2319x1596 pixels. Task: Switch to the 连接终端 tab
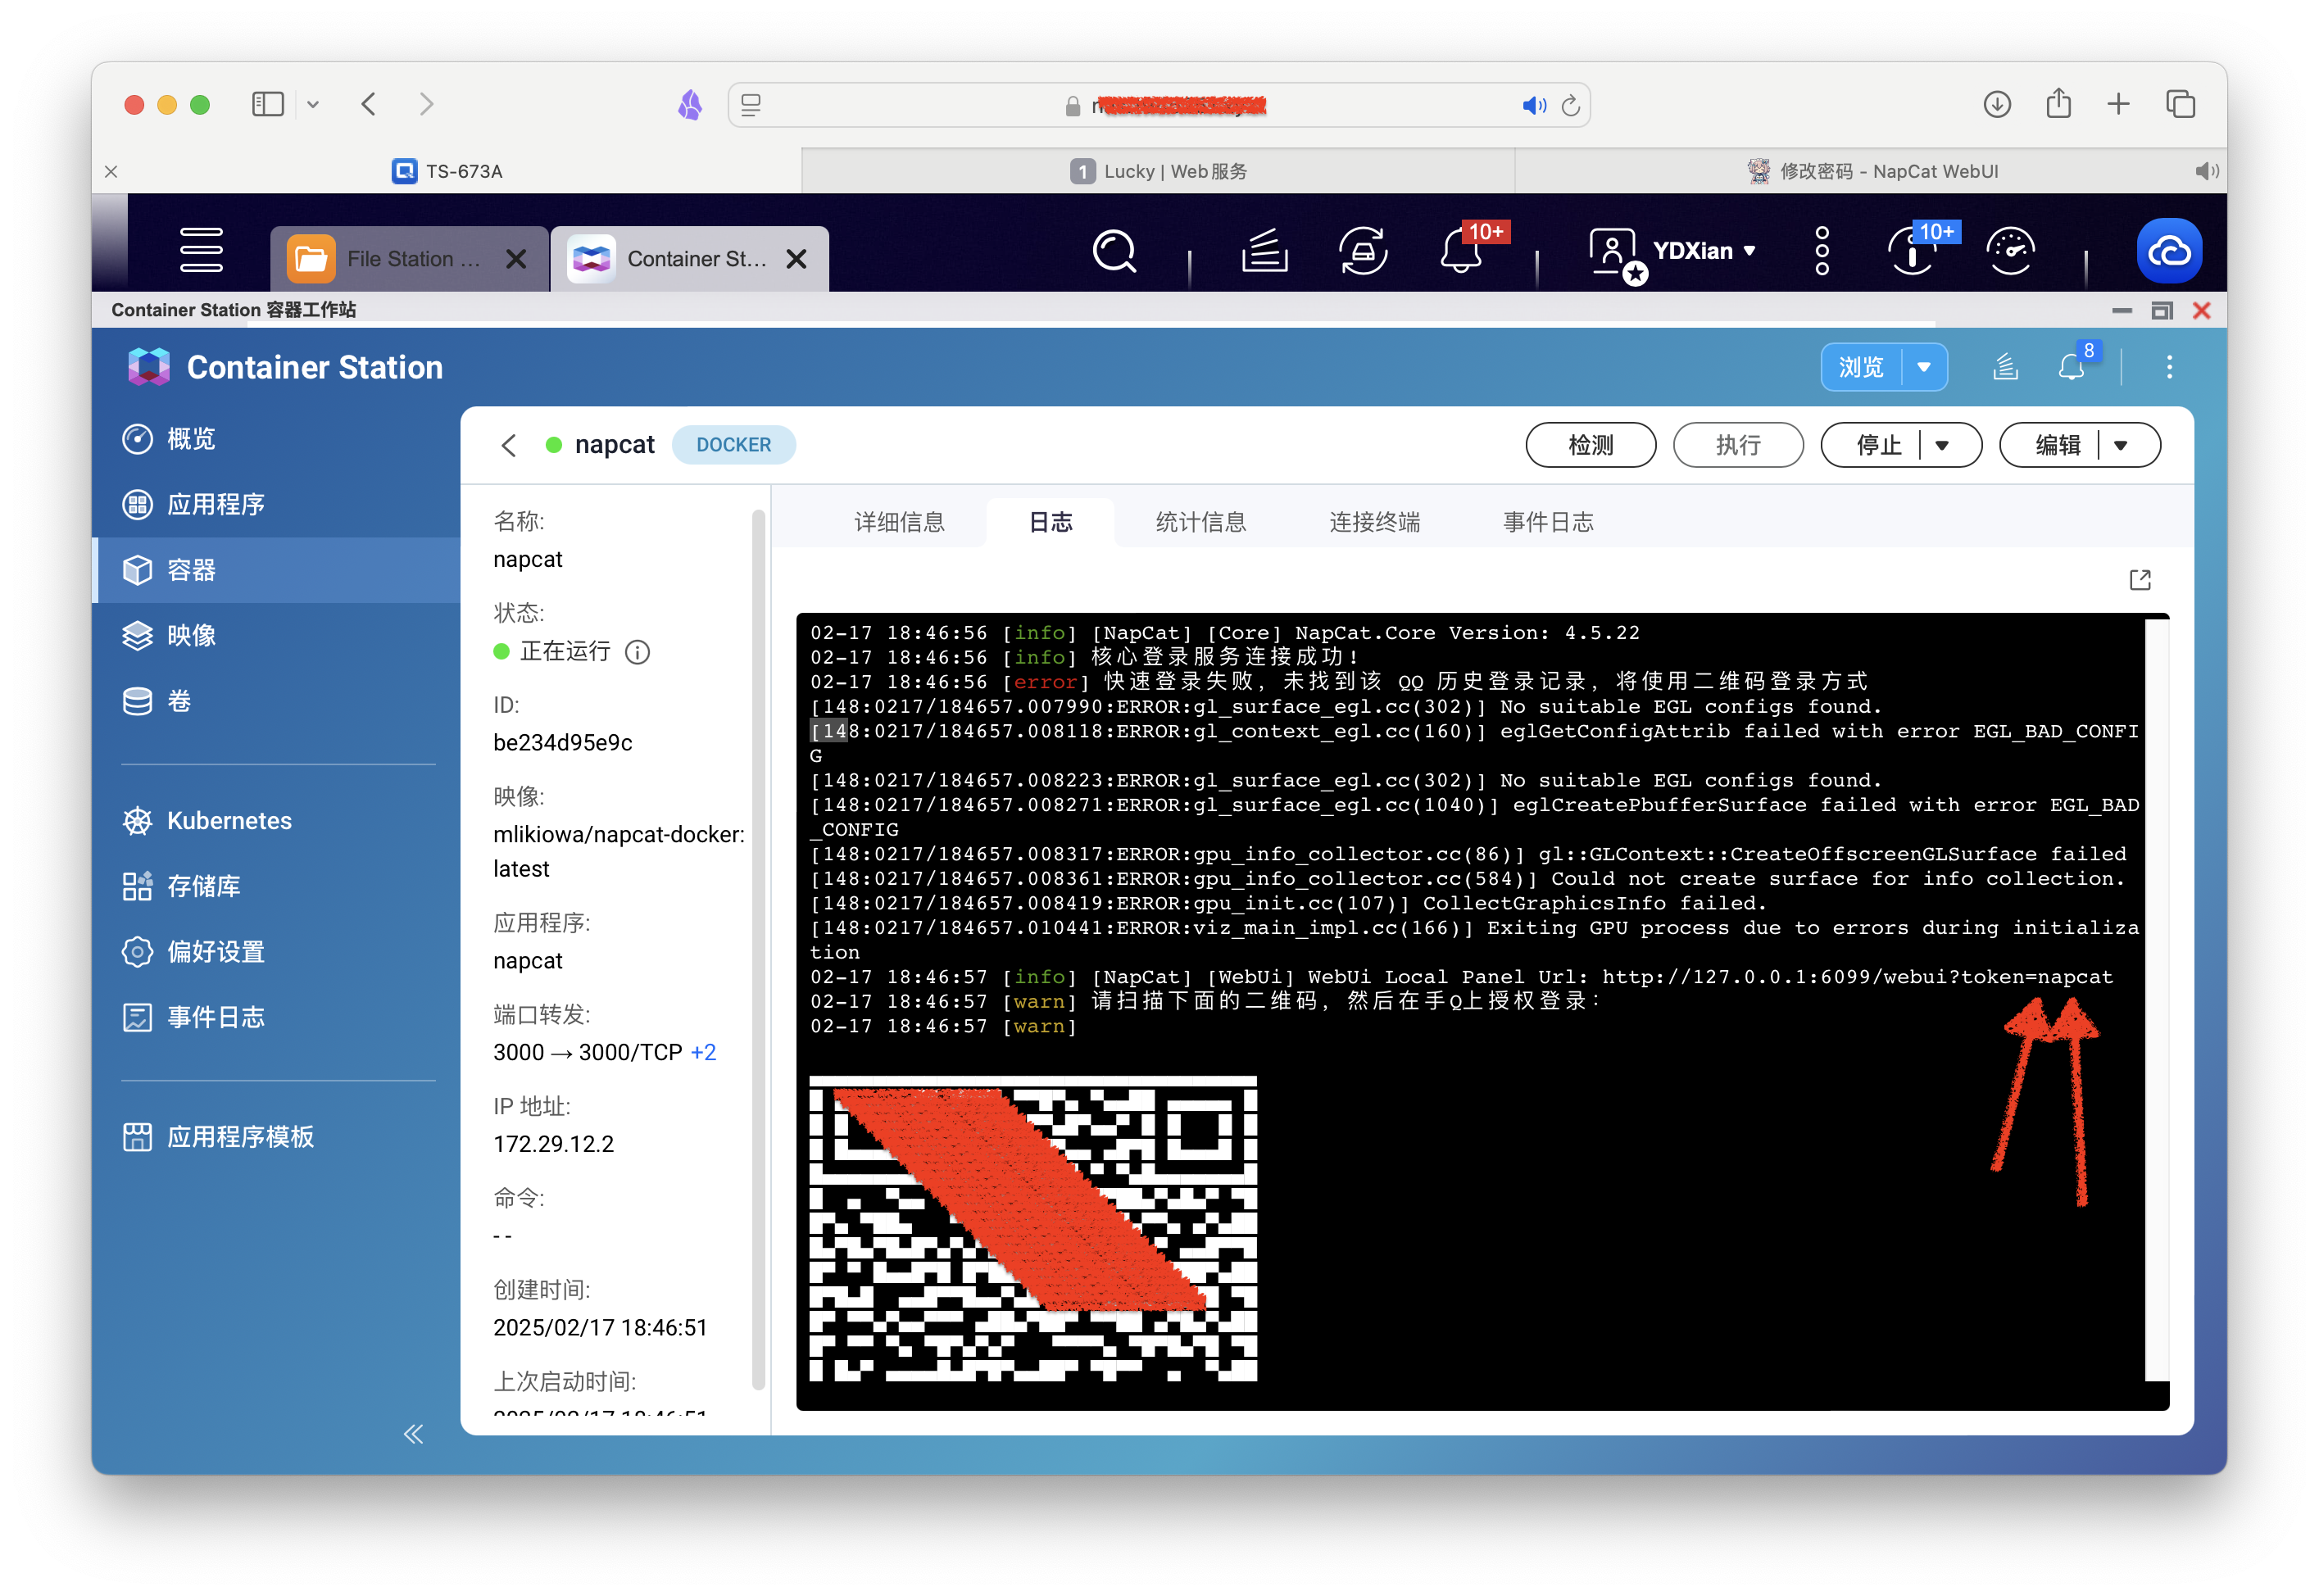click(x=1374, y=522)
